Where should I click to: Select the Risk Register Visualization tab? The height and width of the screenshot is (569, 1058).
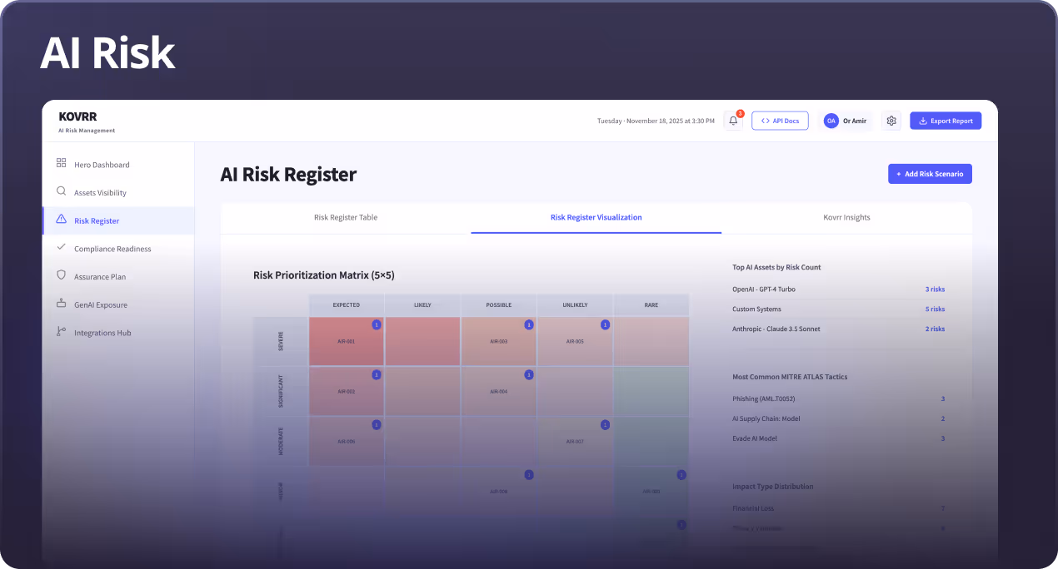point(596,218)
